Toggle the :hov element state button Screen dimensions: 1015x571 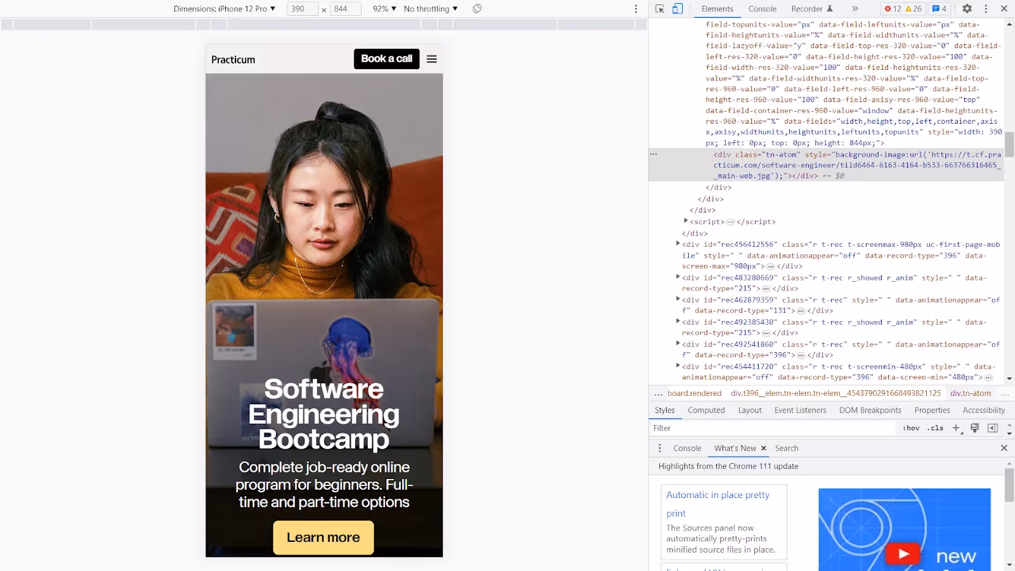[x=912, y=428]
